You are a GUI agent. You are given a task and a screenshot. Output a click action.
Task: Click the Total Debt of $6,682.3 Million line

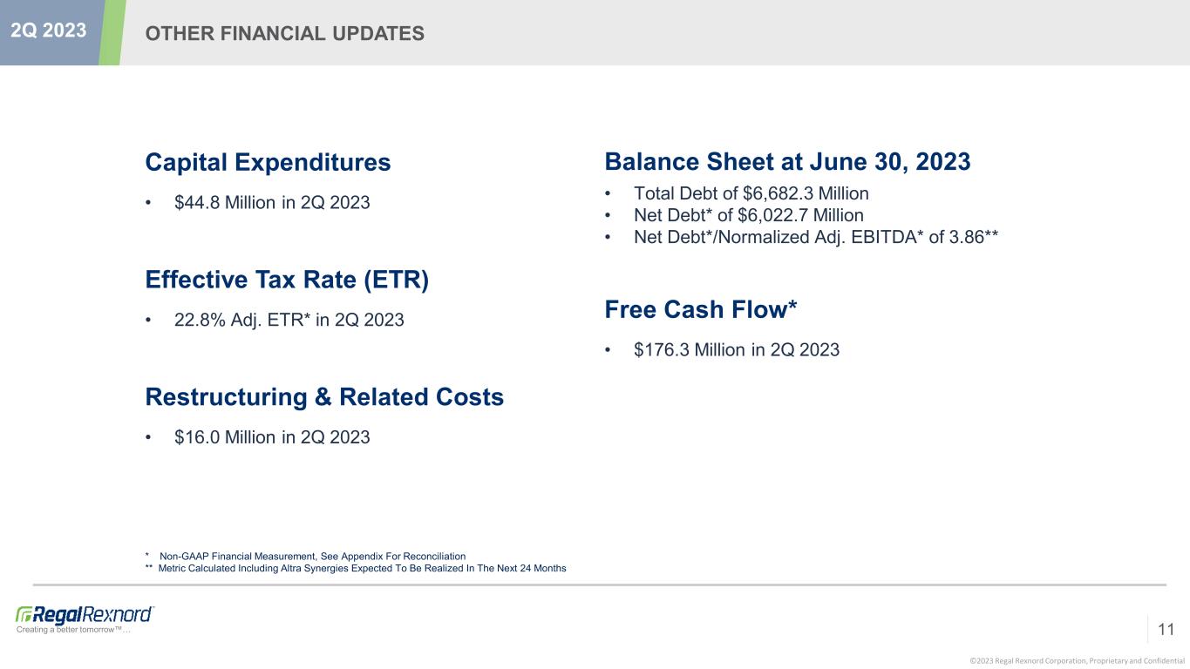[x=751, y=193]
